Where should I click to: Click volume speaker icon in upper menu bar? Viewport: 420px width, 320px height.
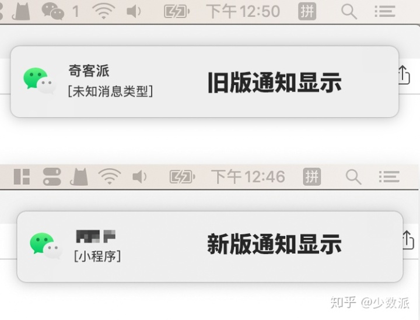pos(134,12)
